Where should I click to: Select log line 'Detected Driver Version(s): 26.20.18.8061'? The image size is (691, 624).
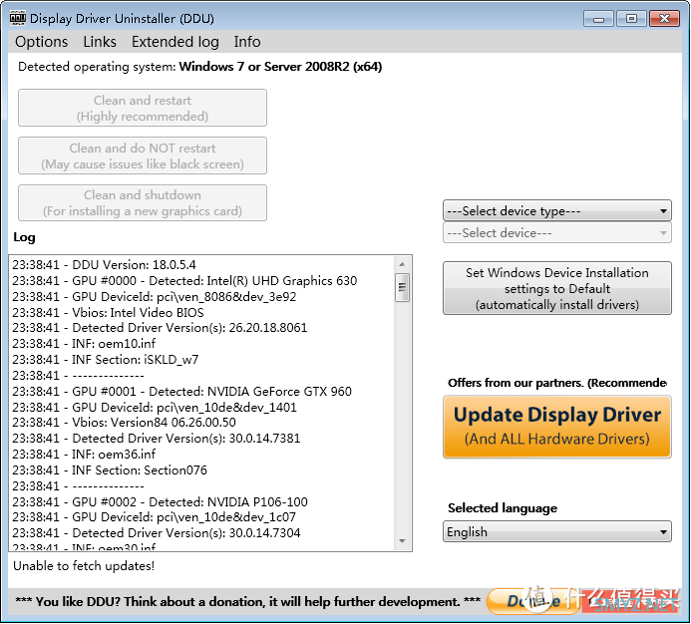point(160,328)
